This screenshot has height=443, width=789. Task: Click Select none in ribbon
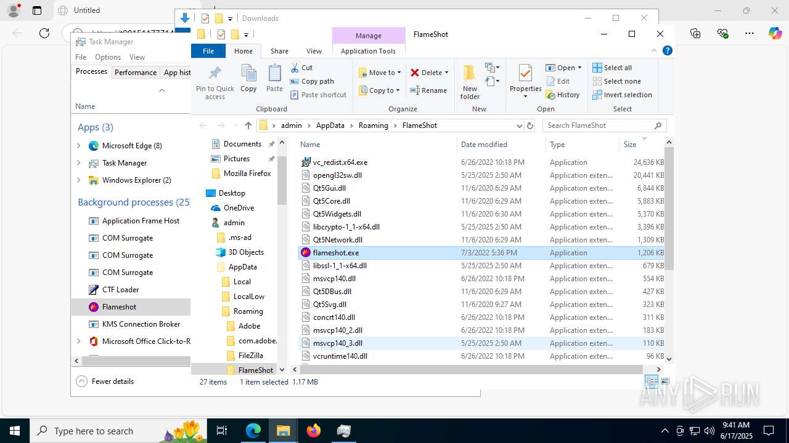click(x=616, y=81)
